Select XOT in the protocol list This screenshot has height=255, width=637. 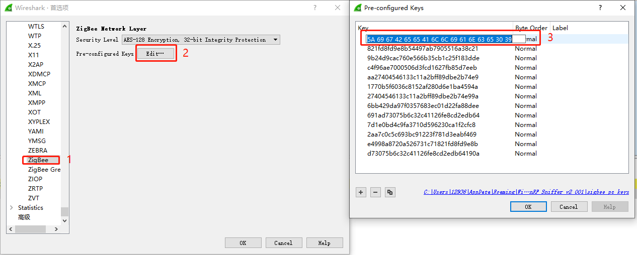[35, 112]
